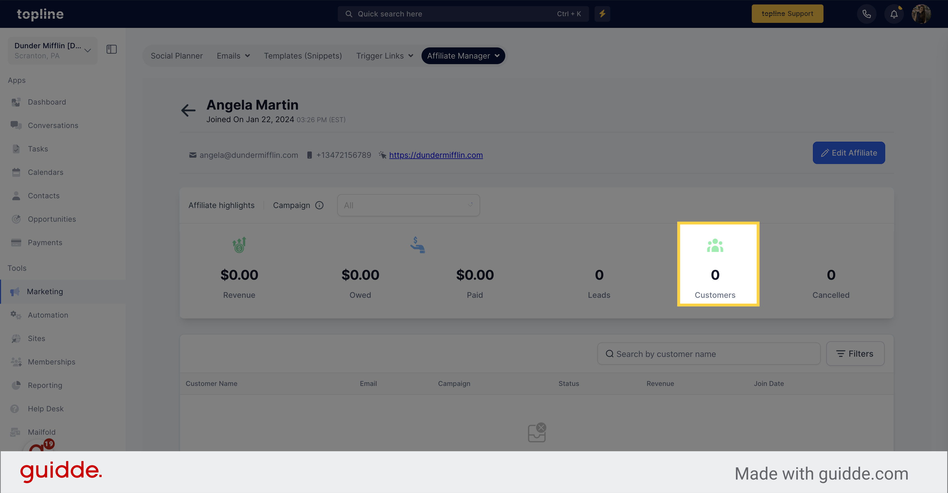Viewport: 948px width, 493px height.
Task: Click the Owed hand-dollar icon
Action: pyautogui.click(x=417, y=245)
